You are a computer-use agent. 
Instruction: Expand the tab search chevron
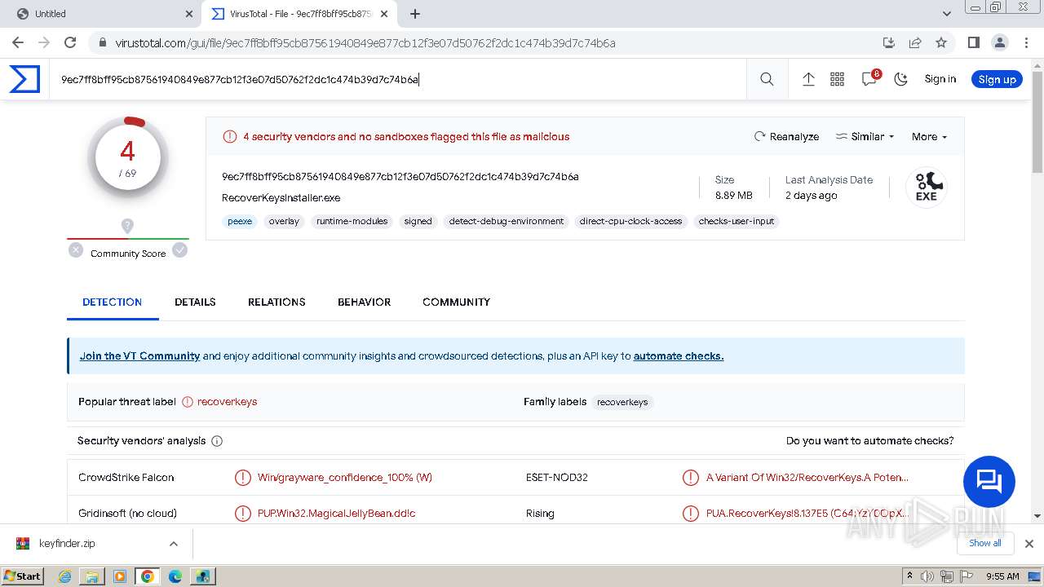click(x=947, y=14)
